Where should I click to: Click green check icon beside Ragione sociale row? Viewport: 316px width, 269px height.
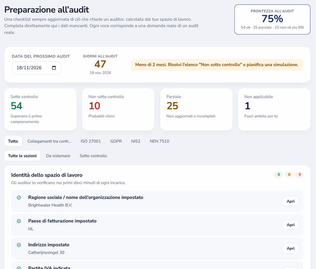(x=19, y=198)
